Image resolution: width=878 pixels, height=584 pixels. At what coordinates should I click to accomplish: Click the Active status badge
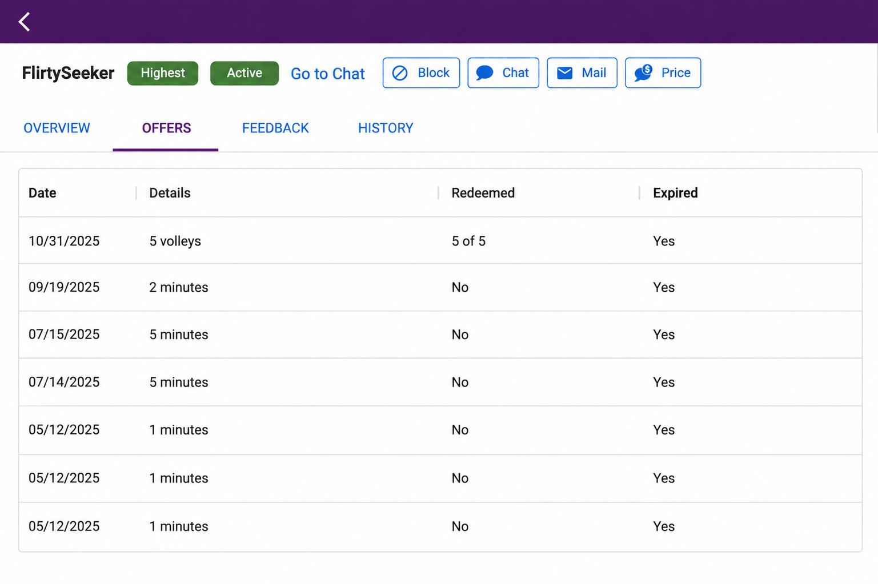coord(244,73)
